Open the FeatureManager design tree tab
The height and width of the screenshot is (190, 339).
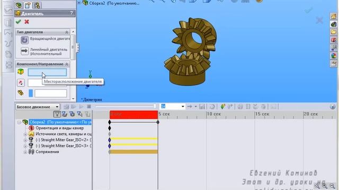click(x=19, y=5)
